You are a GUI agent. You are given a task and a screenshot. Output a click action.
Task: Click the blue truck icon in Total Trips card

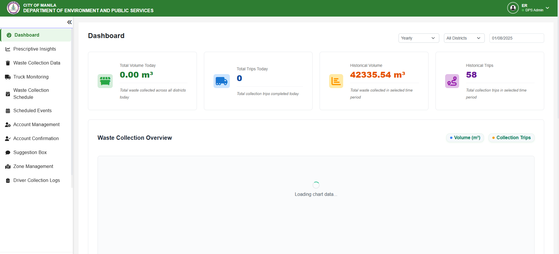pyautogui.click(x=222, y=81)
